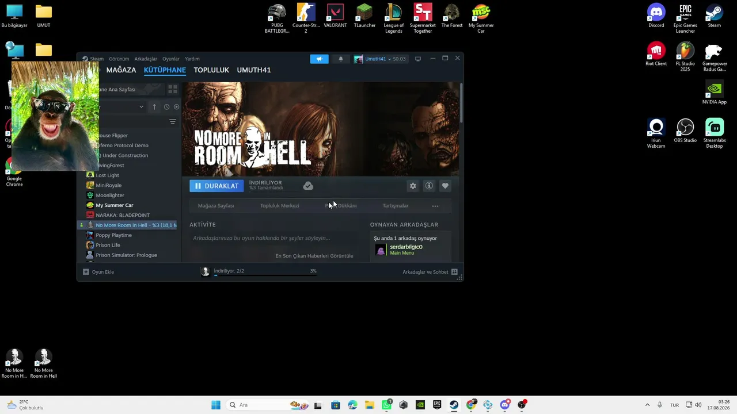Image resolution: width=737 pixels, height=414 pixels.
Task: Expand the library category filter dropdown
Action: click(141, 107)
